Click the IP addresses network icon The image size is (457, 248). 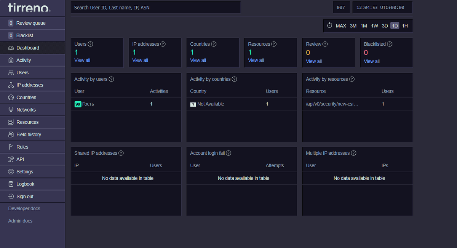11,85
